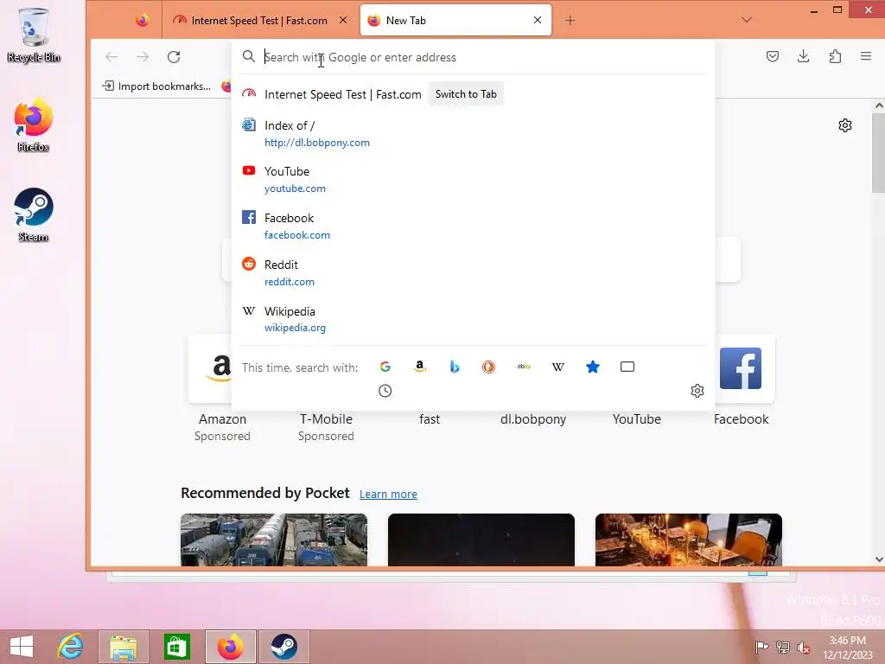Click the Switch to Tab button
885x664 pixels.
466,94
